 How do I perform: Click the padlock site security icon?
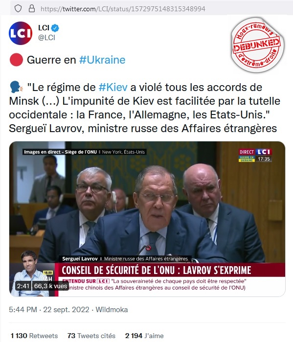click(x=32, y=8)
